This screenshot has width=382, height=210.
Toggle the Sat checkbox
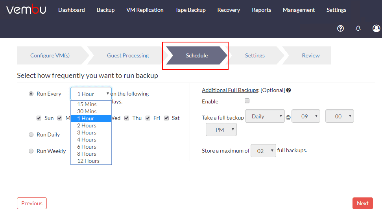click(166, 118)
